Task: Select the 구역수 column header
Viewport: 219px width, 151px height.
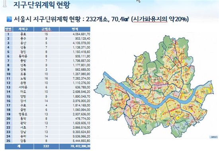Action: (46, 29)
